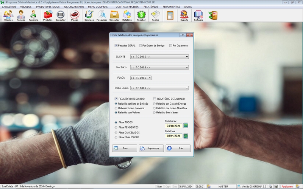303x189 pixels.
Task: Open the PRODUTO/ESTOQUE menu
Action: click(48, 7)
